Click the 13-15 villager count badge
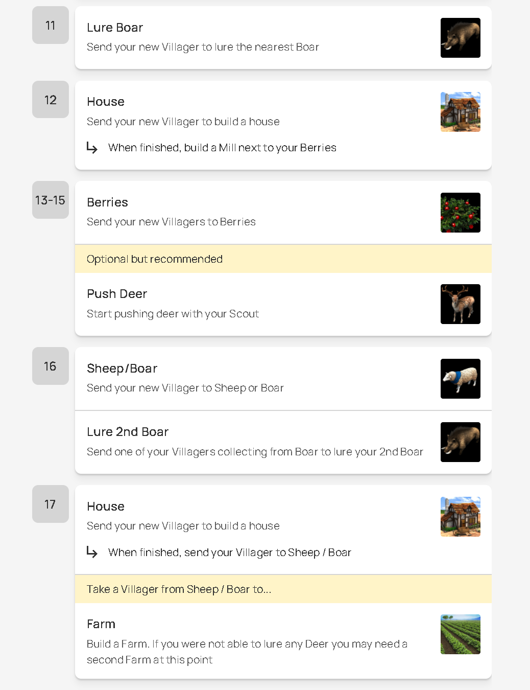This screenshot has width=530, height=690. (x=51, y=200)
